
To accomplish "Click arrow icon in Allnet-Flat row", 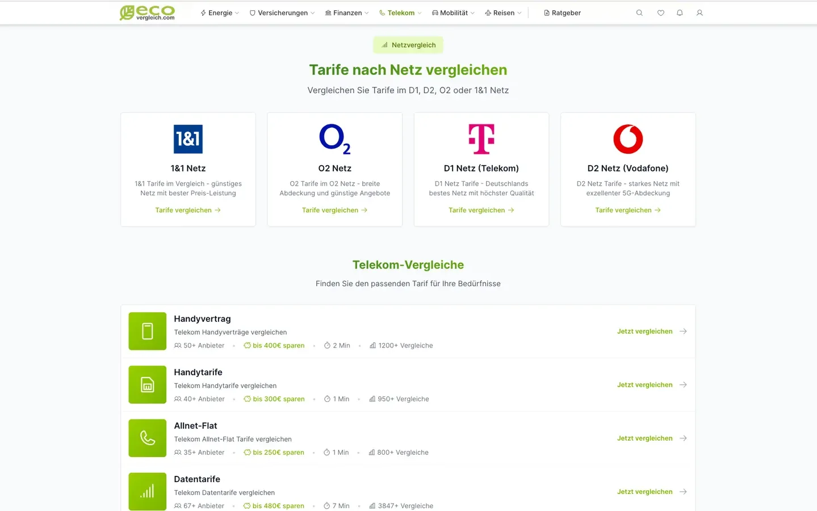I will pos(683,438).
